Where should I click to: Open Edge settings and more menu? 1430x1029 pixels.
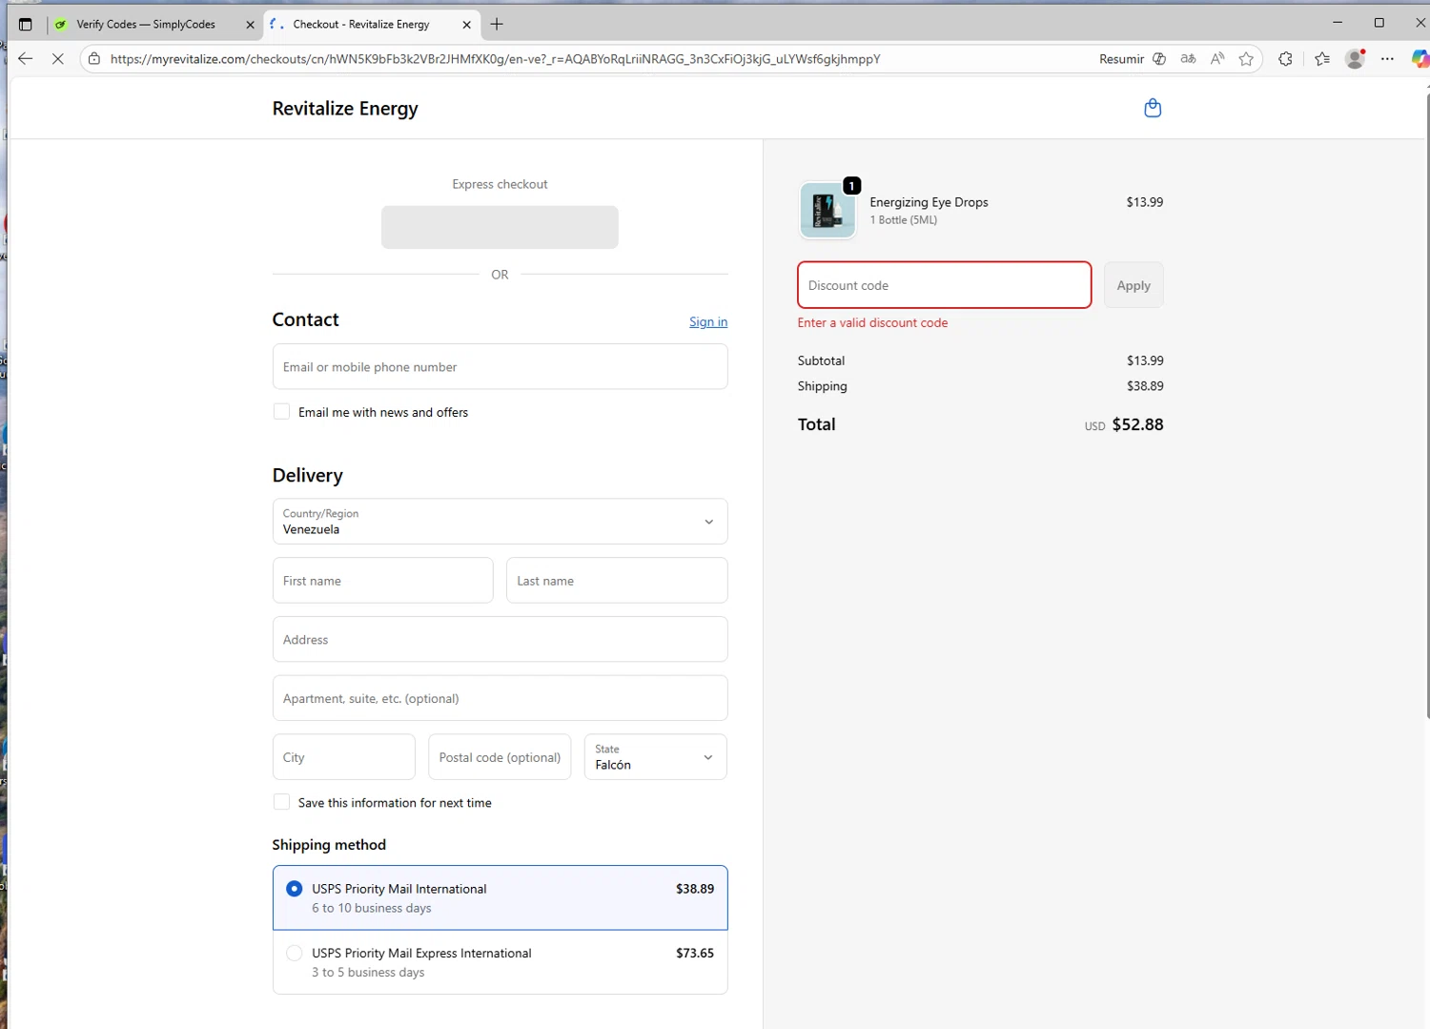pos(1387,58)
